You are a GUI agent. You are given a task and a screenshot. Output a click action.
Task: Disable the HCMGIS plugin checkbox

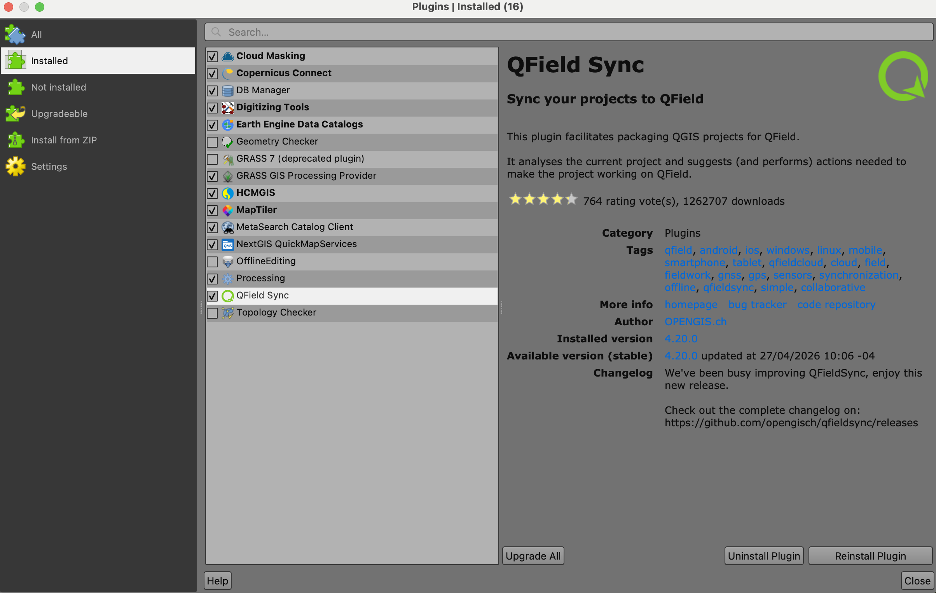coord(212,194)
